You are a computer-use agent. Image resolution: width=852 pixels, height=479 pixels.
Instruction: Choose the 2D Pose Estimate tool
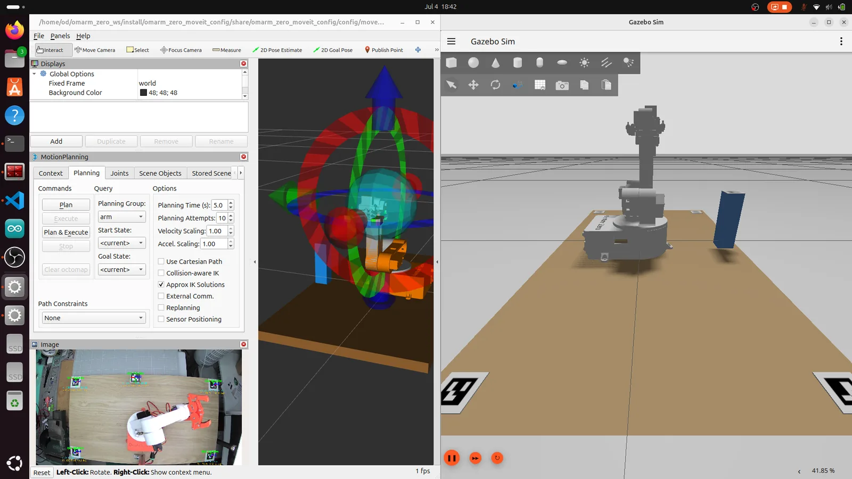tap(277, 50)
